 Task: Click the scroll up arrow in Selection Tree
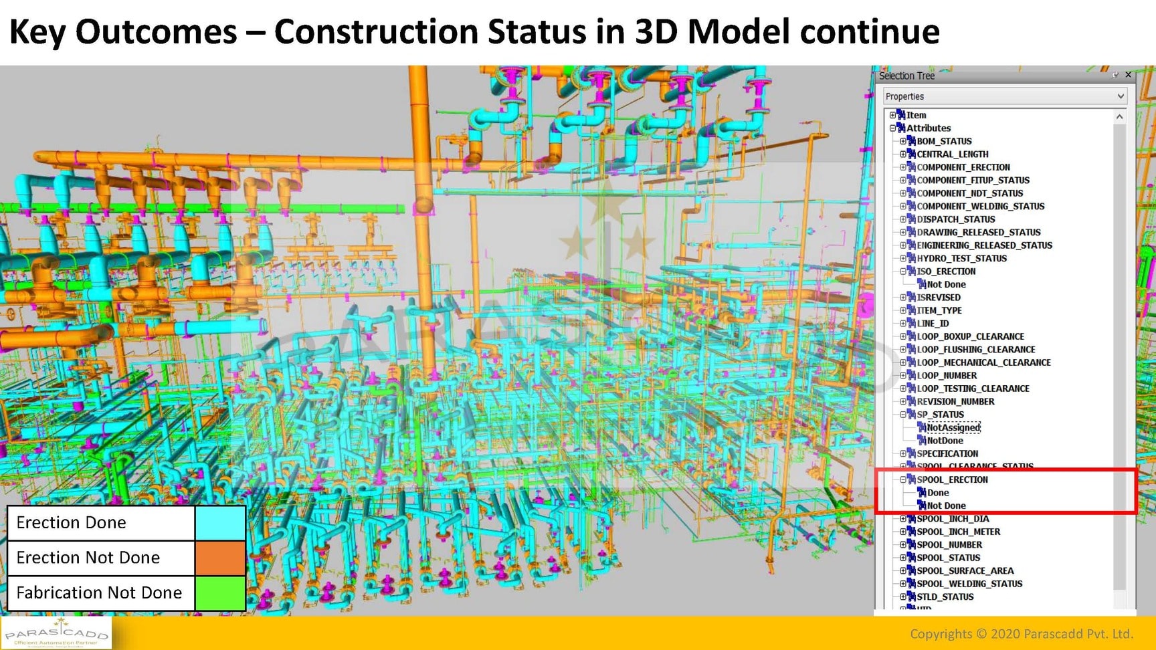[x=1119, y=116]
